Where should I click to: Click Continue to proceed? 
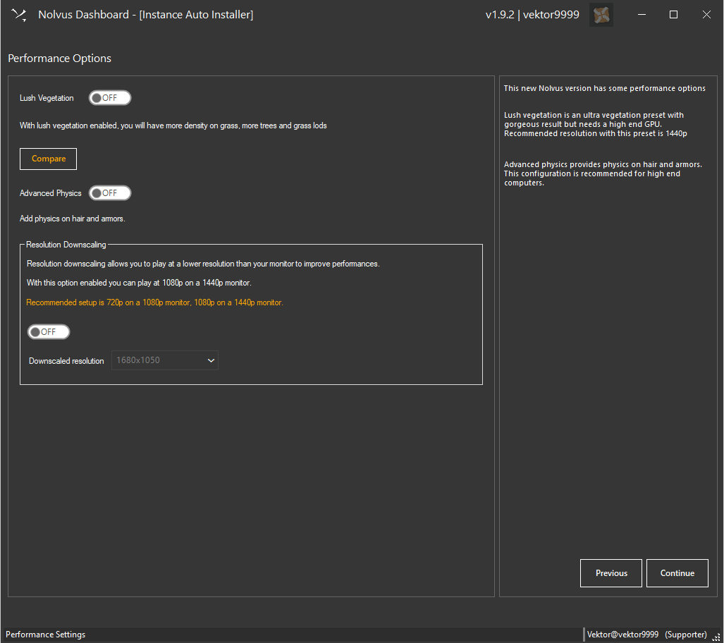pyautogui.click(x=677, y=573)
